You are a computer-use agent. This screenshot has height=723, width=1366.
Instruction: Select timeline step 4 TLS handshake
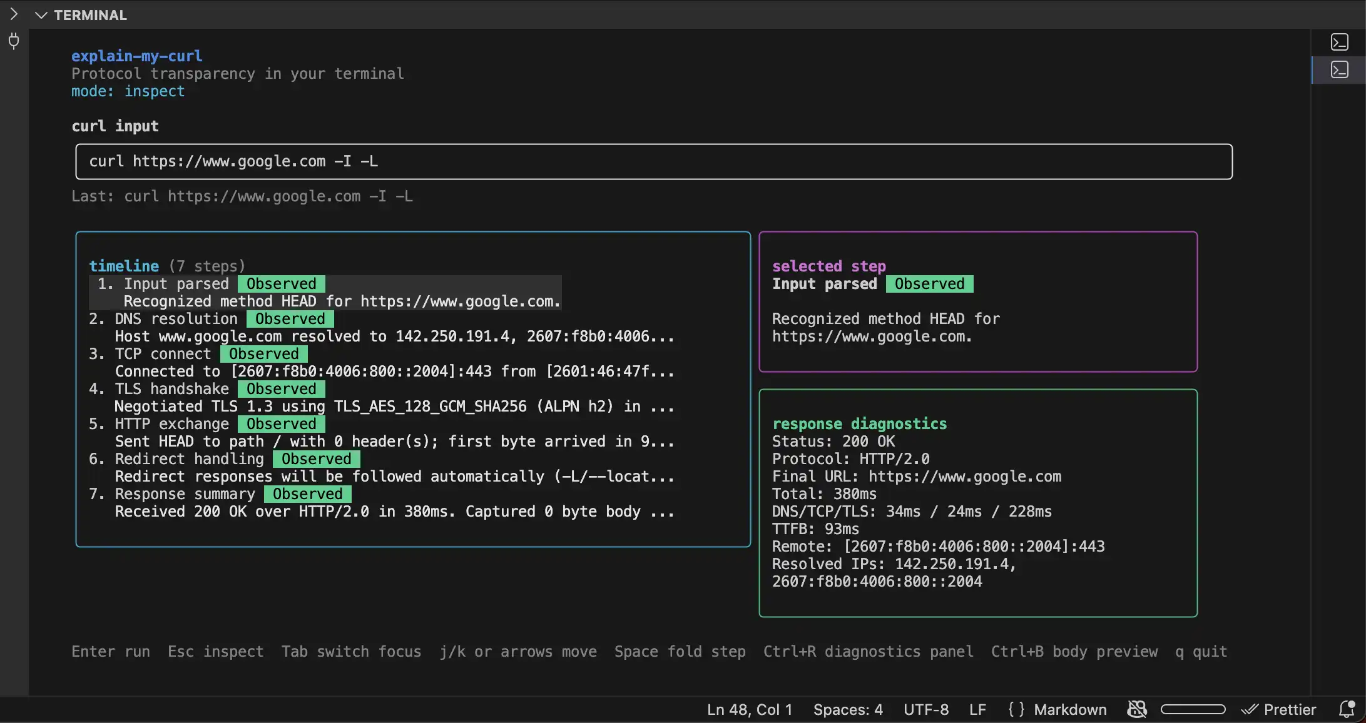click(171, 389)
